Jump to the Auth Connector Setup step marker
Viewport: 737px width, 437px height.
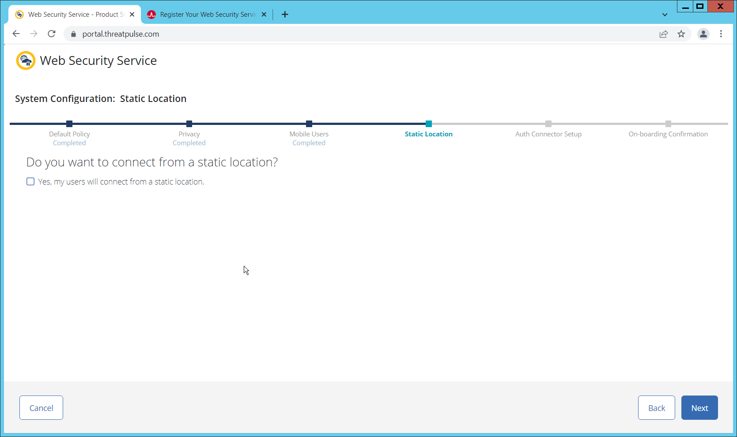pos(548,124)
